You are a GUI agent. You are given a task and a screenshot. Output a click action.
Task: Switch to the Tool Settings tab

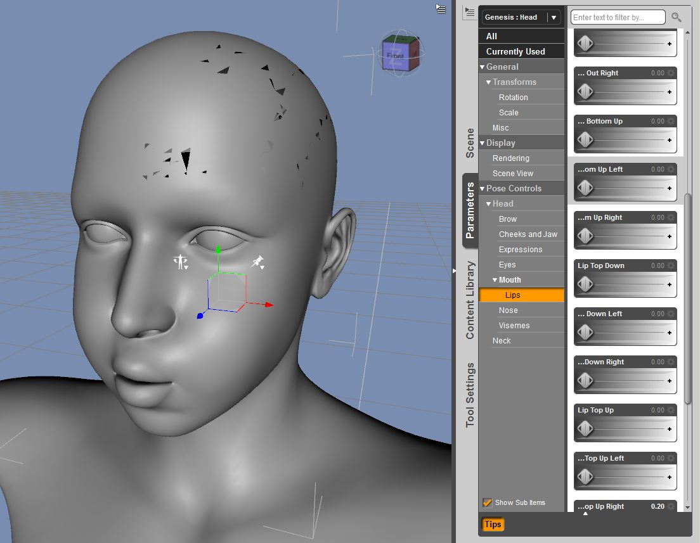pos(470,395)
